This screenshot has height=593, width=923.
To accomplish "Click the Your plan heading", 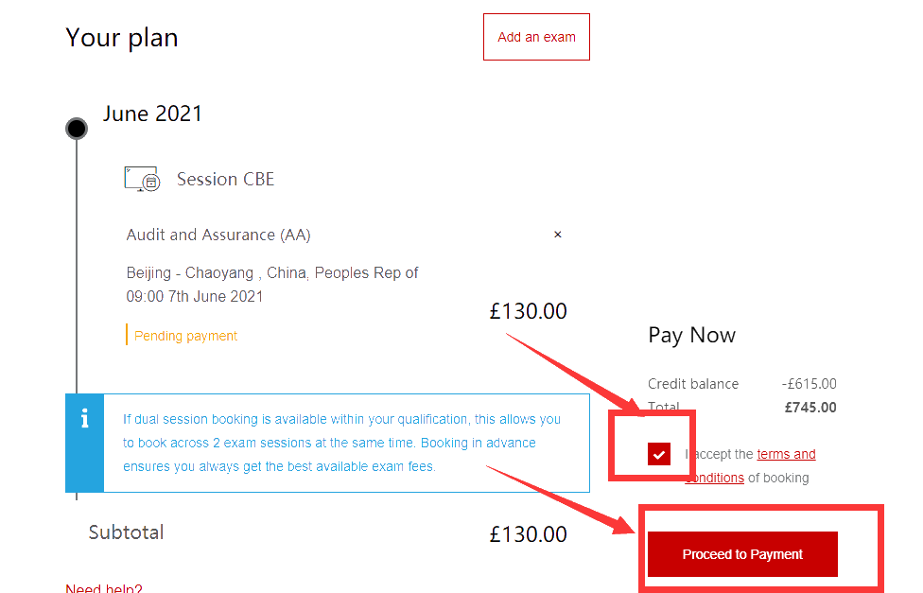I will 122,38.
